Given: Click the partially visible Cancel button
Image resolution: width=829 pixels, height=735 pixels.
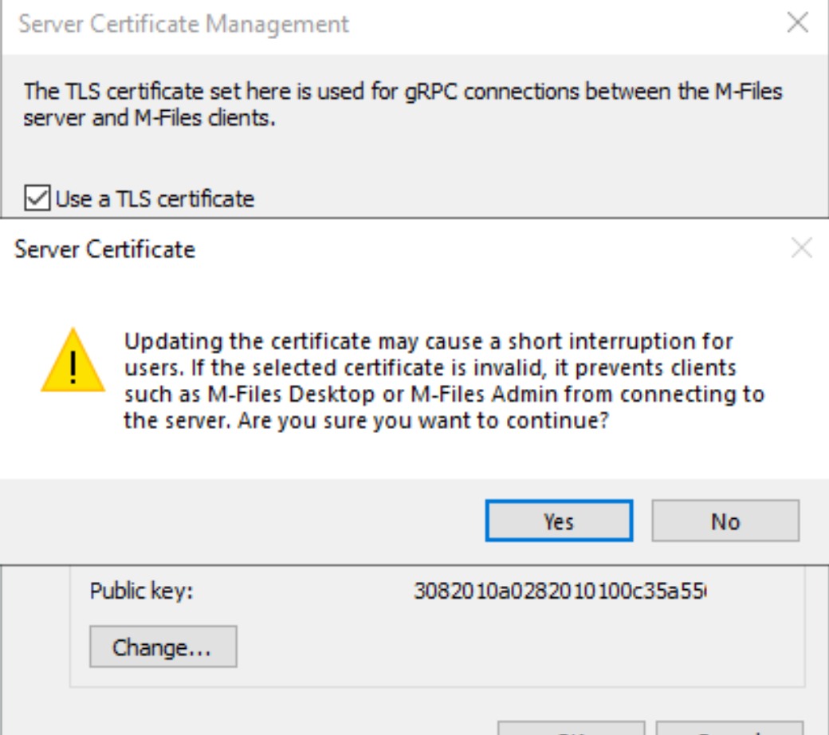Looking at the screenshot, I should click(x=729, y=728).
